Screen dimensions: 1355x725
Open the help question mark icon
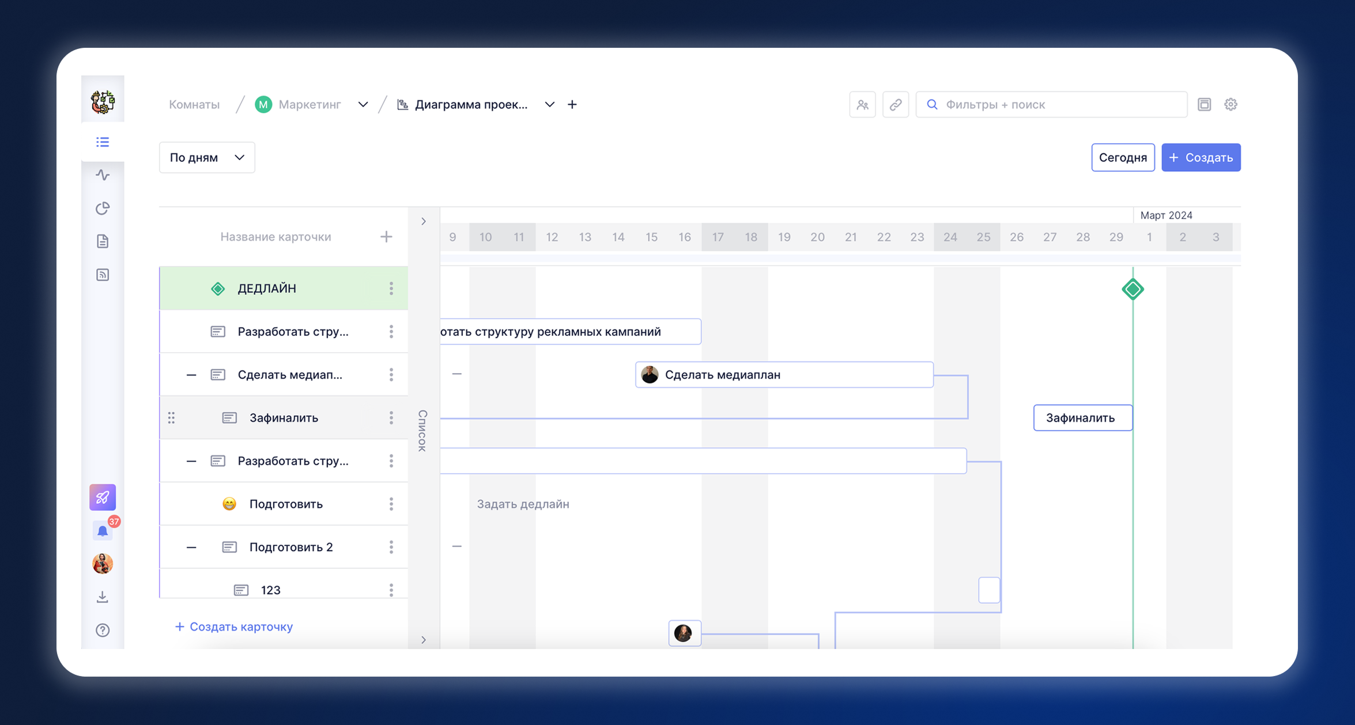coord(103,631)
